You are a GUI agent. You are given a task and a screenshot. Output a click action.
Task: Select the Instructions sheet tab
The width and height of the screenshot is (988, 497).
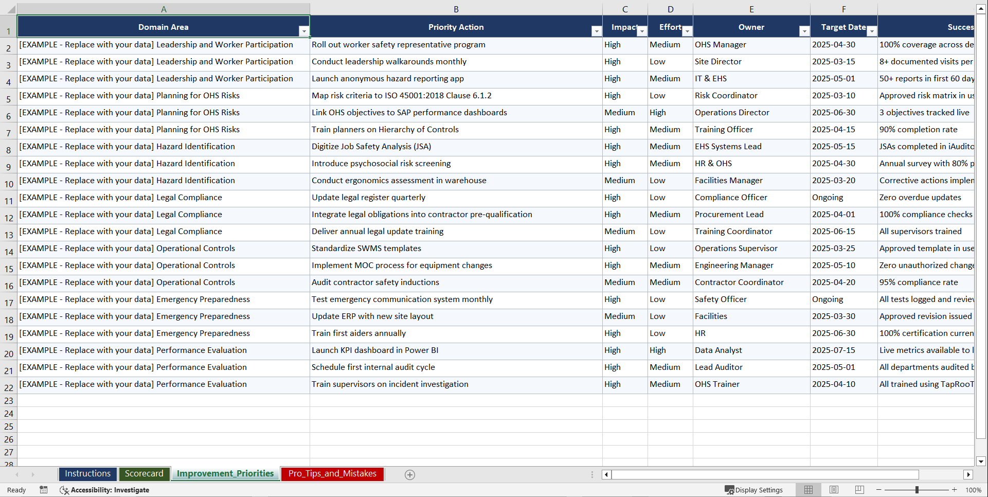(87, 474)
